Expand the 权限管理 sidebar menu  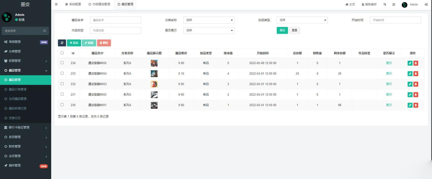25,61
